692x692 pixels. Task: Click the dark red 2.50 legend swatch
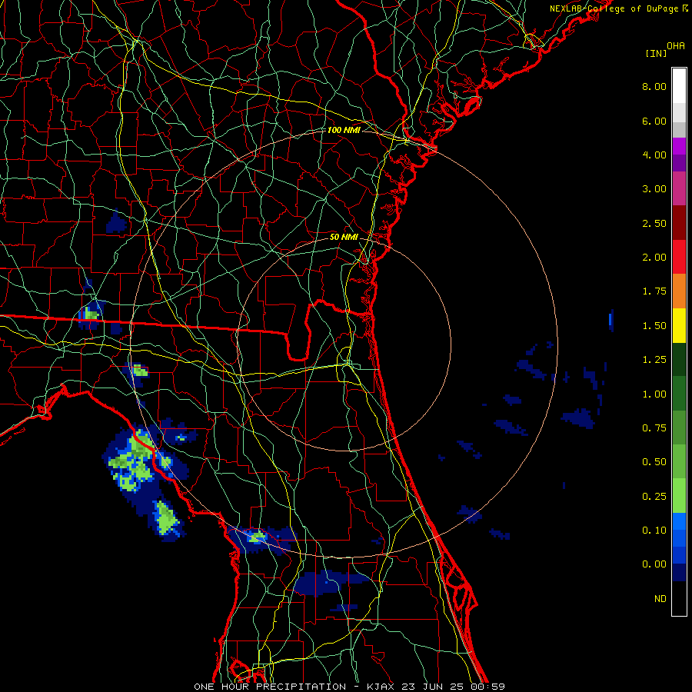coord(679,223)
